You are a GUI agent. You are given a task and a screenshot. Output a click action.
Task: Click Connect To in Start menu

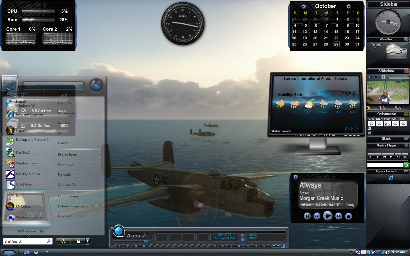(x=67, y=185)
